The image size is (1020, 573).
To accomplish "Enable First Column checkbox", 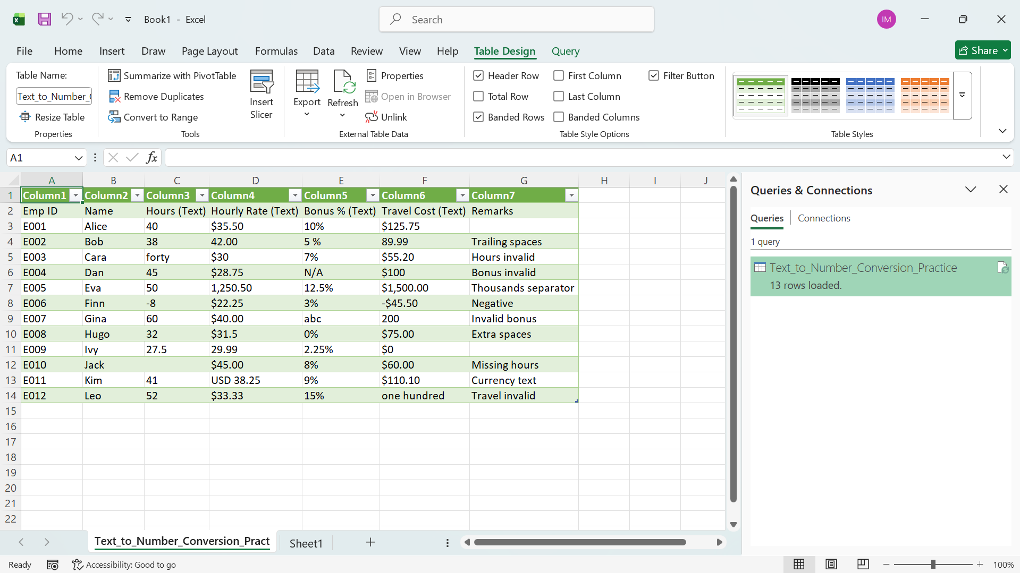I will coord(559,76).
